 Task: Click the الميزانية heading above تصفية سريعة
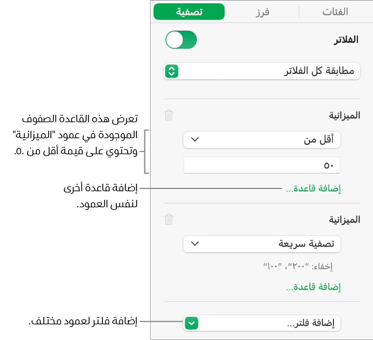(x=344, y=220)
